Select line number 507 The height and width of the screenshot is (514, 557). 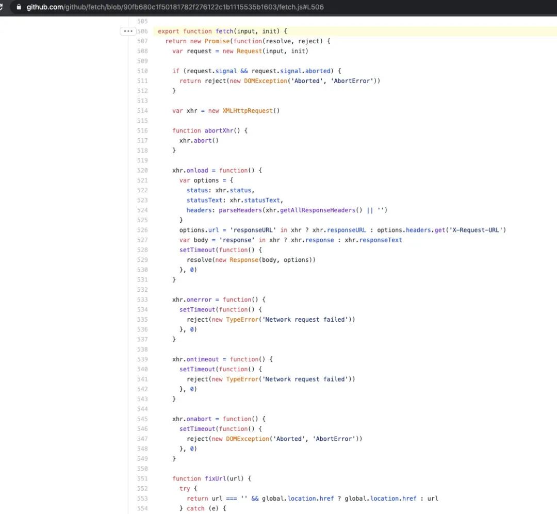click(x=142, y=41)
